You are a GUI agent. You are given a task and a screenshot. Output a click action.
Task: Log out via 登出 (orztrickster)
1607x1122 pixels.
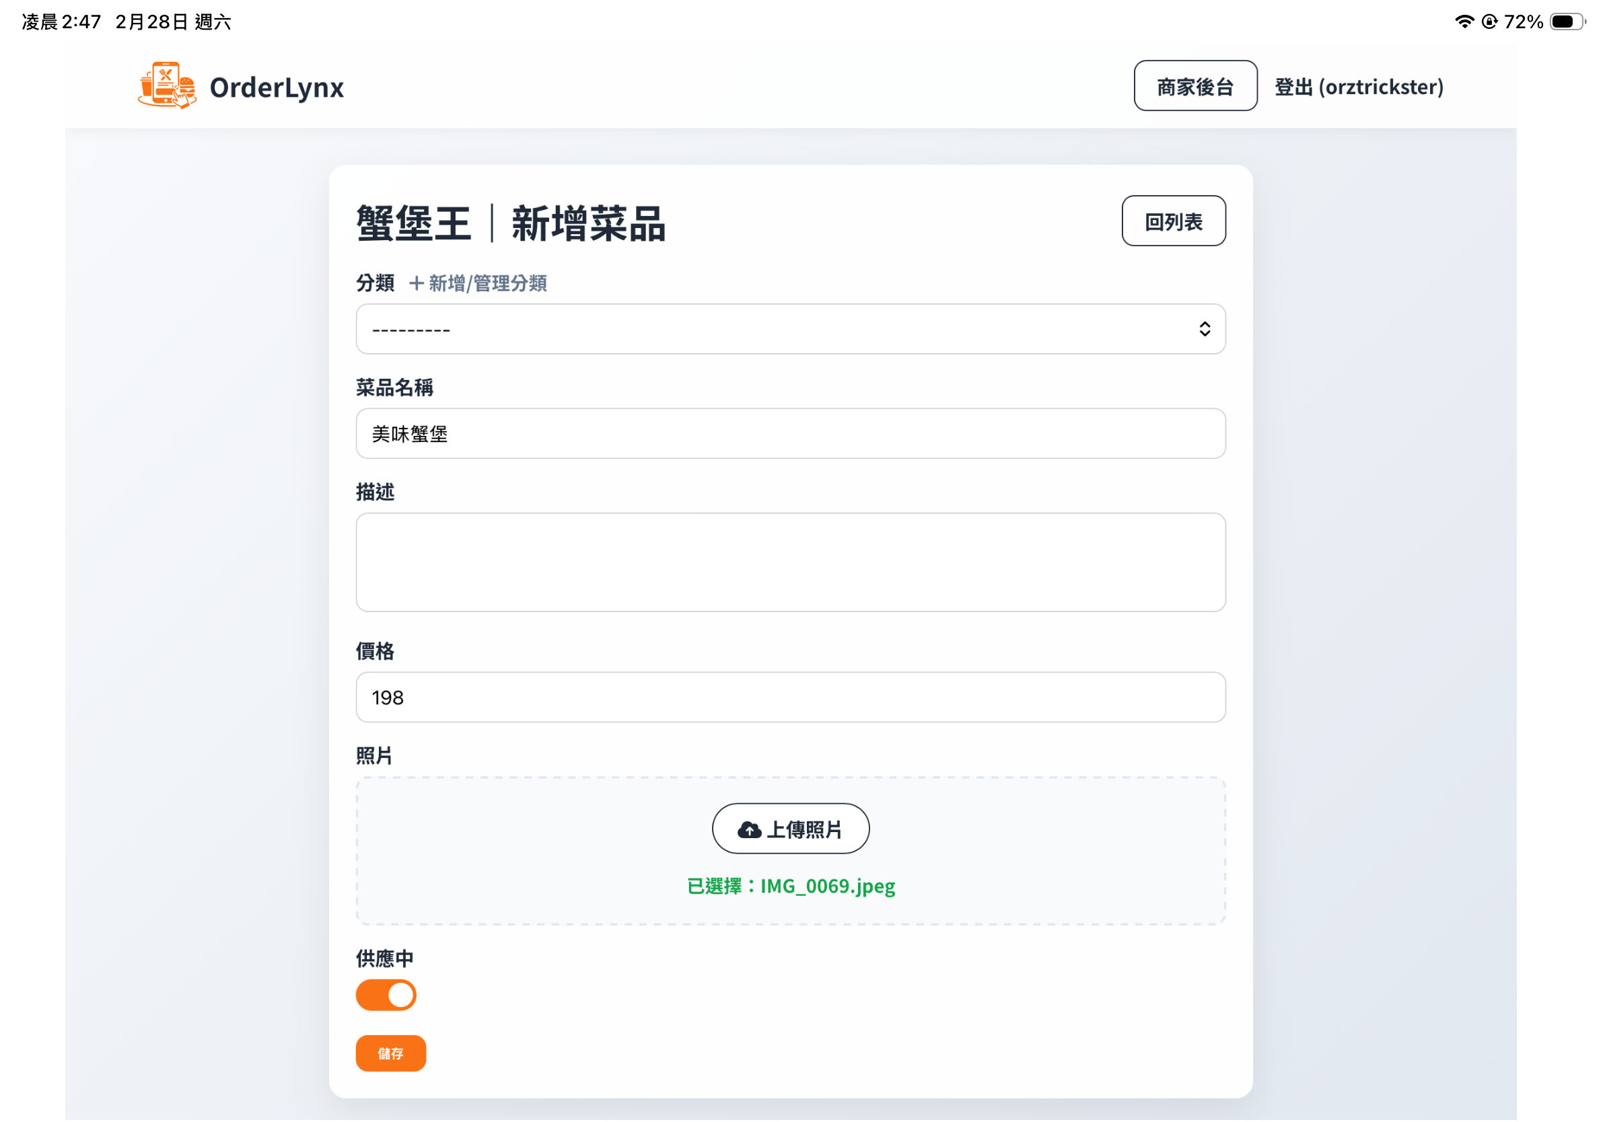click(x=1359, y=87)
